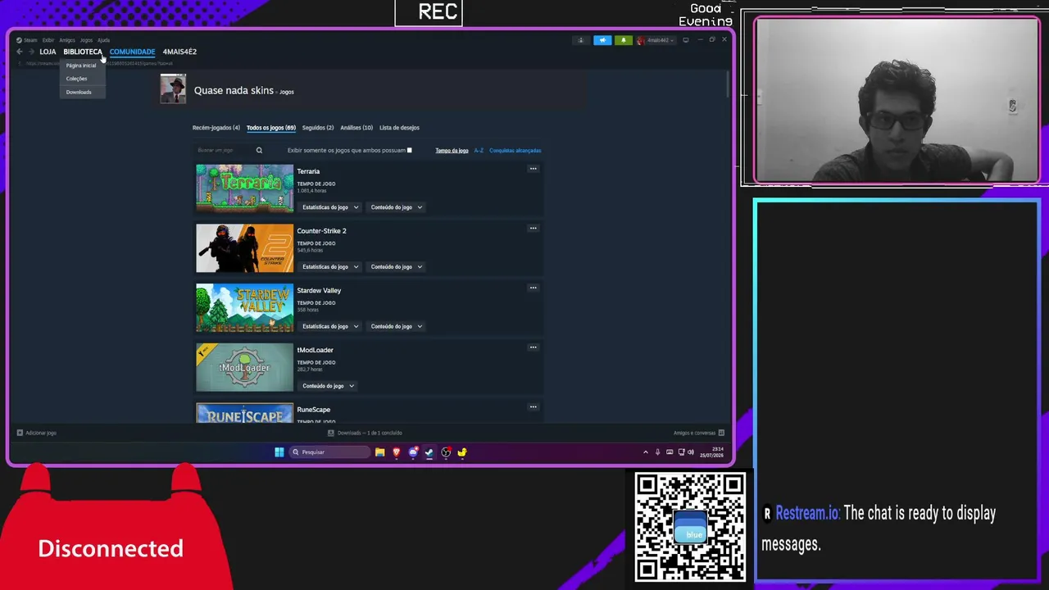The width and height of the screenshot is (1049, 590).
Task: Expand Counter-Strike 2 'Conteúdo do jogo' dropdown
Action: click(x=396, y=267)
